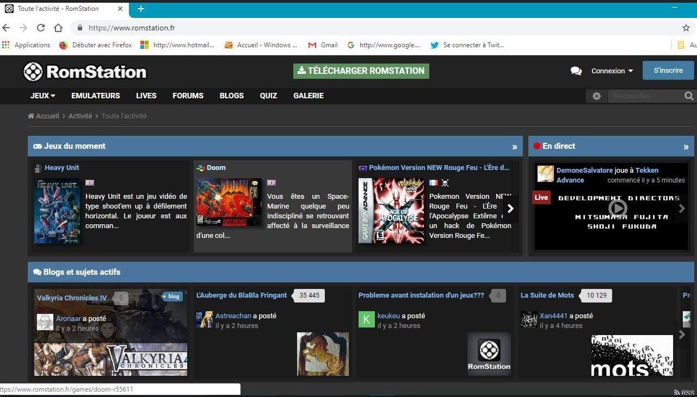Play the live Tekken Advance stream
This screenshot has height=397, width=697.
[x=617, y=208]
